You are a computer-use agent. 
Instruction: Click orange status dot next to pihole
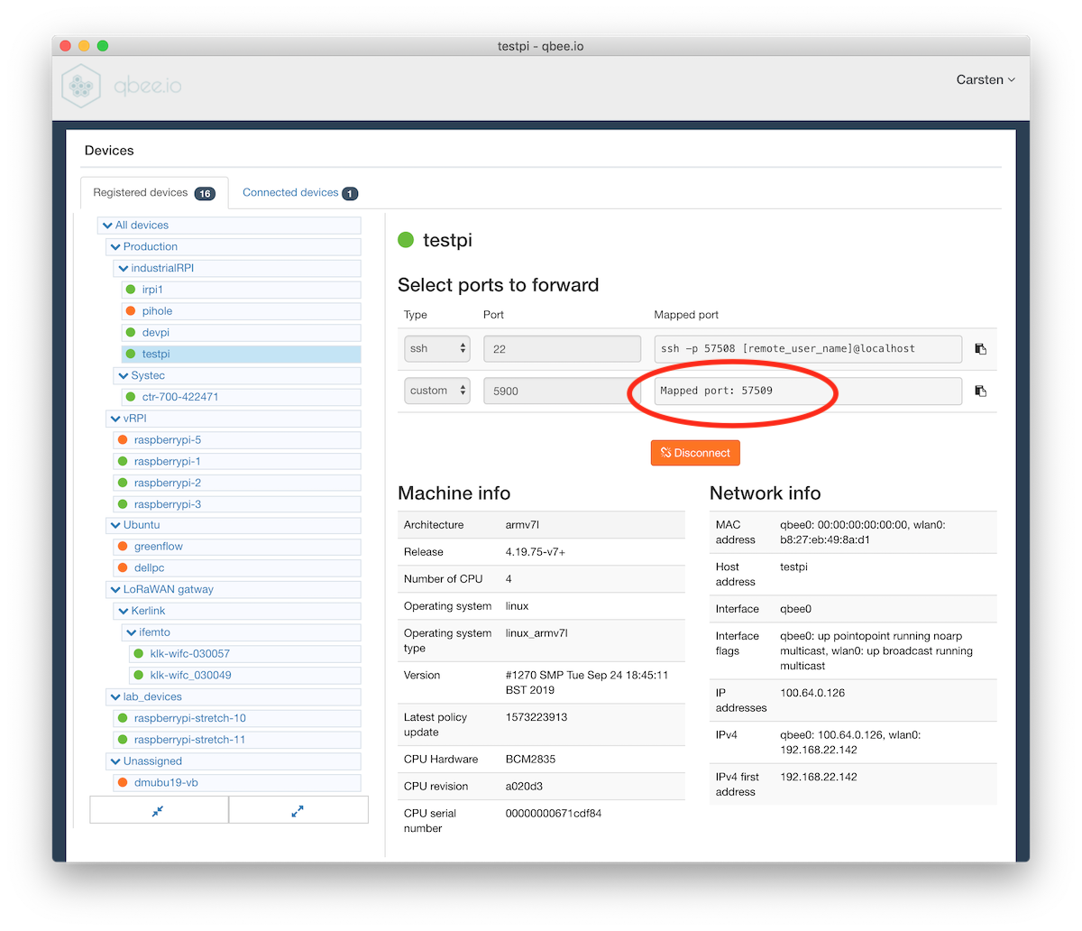click(x=130, y=311)
